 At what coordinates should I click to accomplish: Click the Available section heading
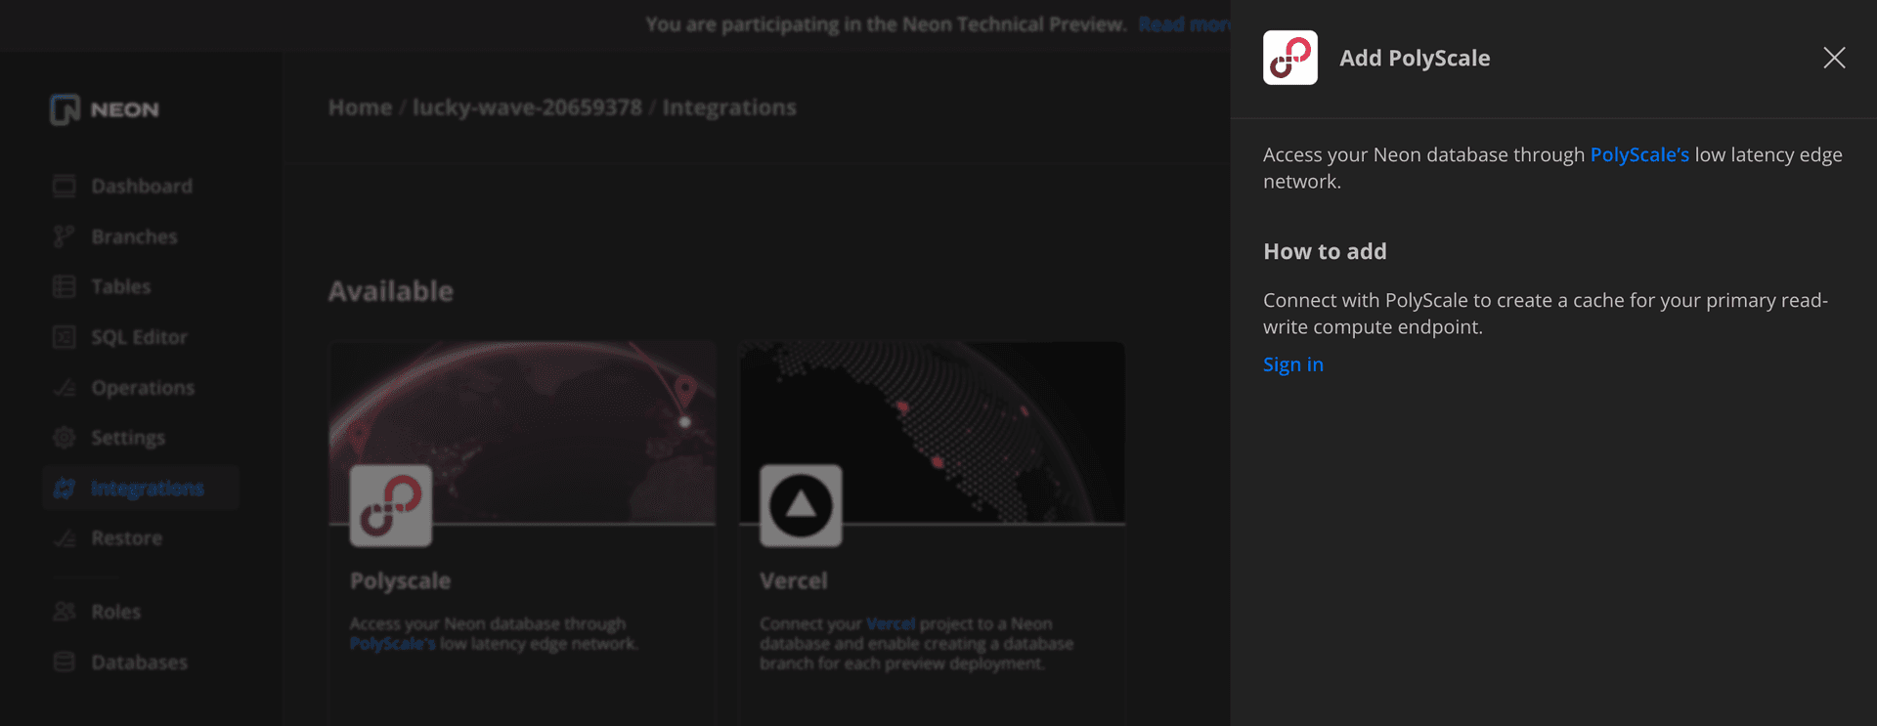pyautogui.click(x=391, y=291)
